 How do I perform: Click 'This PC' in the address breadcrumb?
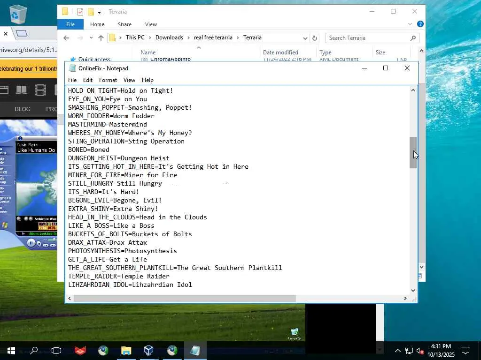135,37
